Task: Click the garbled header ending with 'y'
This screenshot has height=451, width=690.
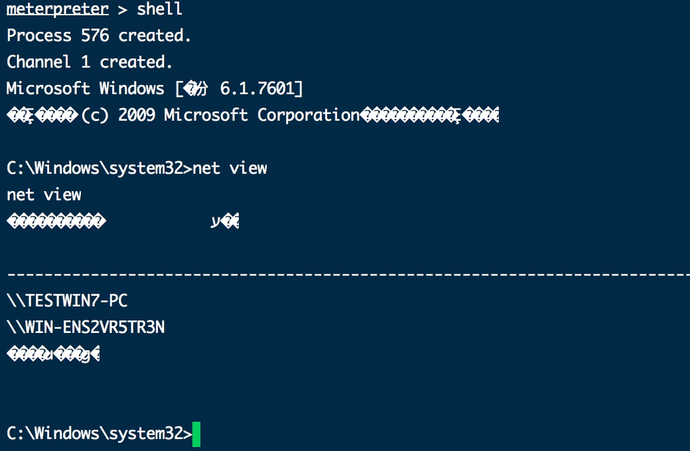Action: pyautogui.click(x=225, y=222)
